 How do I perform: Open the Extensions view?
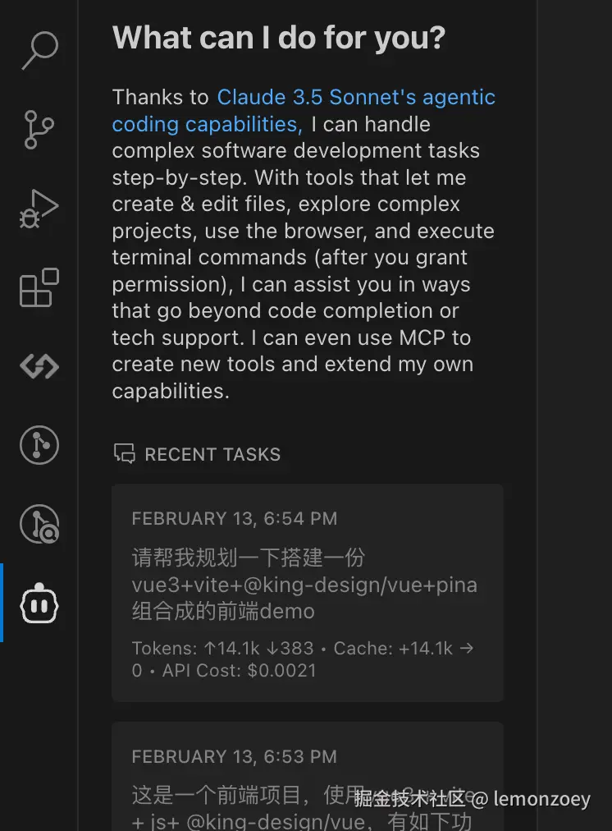coord(39,287)
